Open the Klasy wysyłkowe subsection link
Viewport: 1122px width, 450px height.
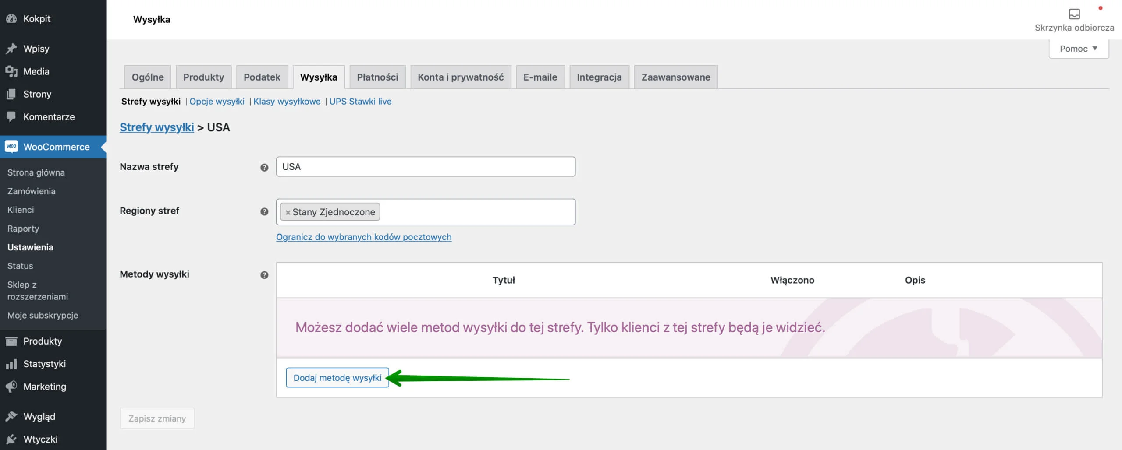pyautogui.click(x=287, y=102)
